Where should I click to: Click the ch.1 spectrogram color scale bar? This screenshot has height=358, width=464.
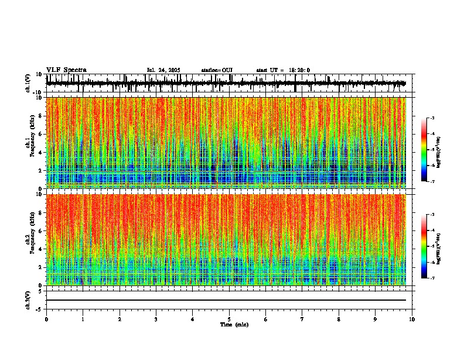[x=424, y=150]
